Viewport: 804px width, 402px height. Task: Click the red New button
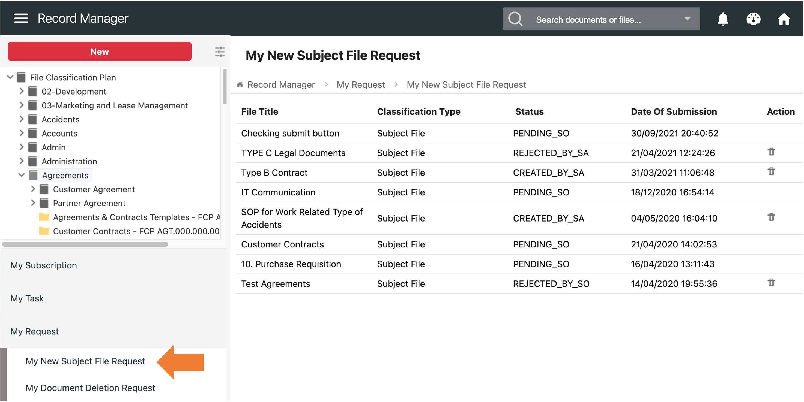point(100,52)
